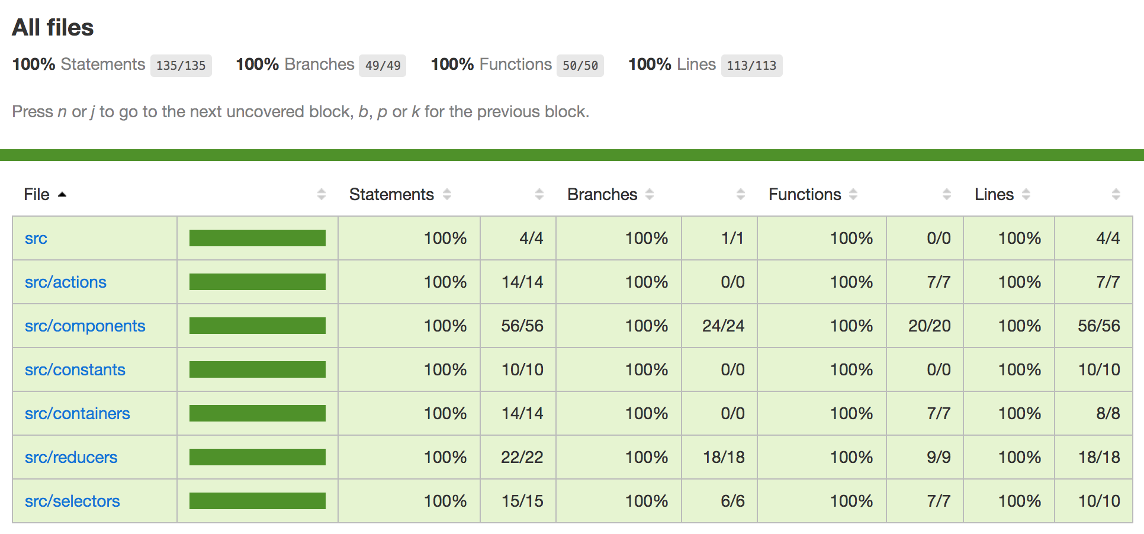Click the sort icon next to Branches header

(x=650, y=194)
